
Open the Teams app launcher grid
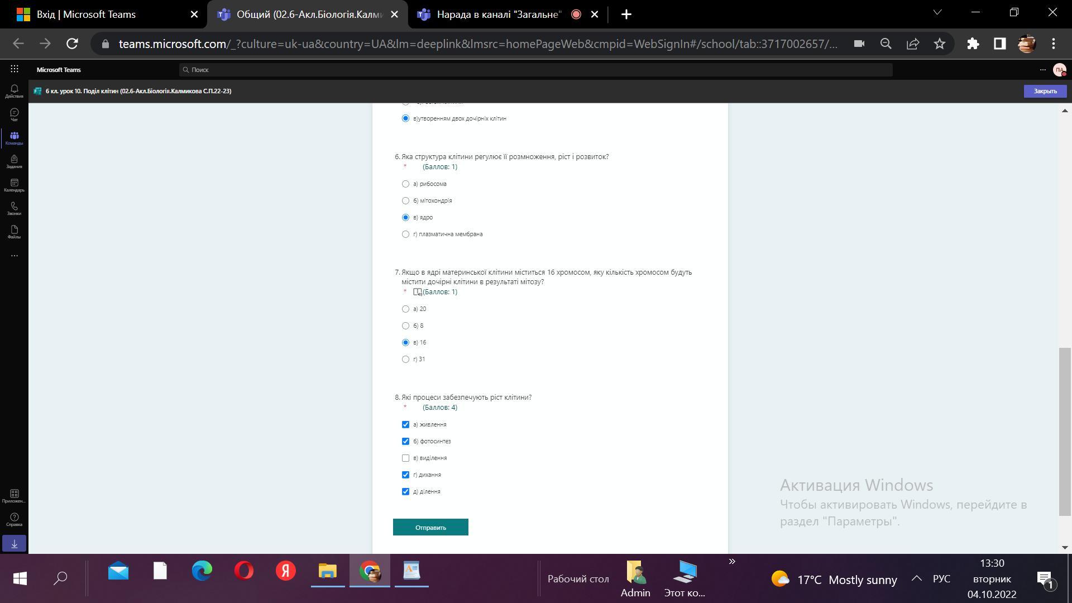[x=15, y=69]
